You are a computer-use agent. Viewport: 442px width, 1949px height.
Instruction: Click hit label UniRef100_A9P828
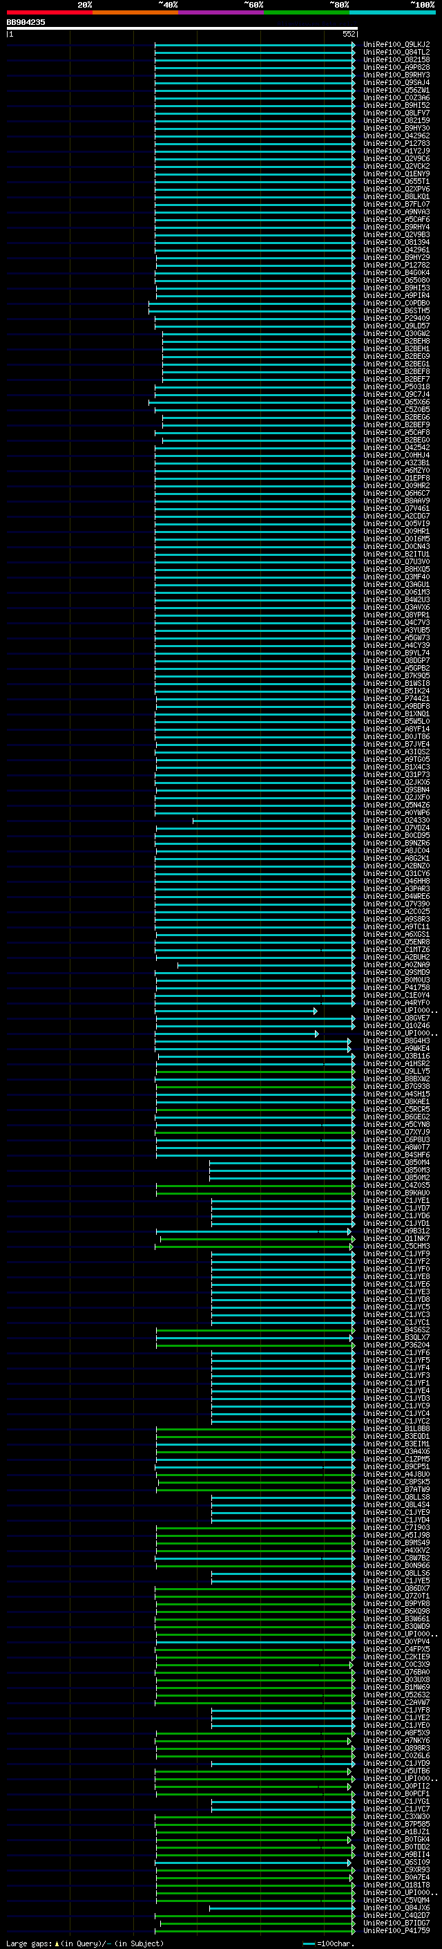[396, 67]
